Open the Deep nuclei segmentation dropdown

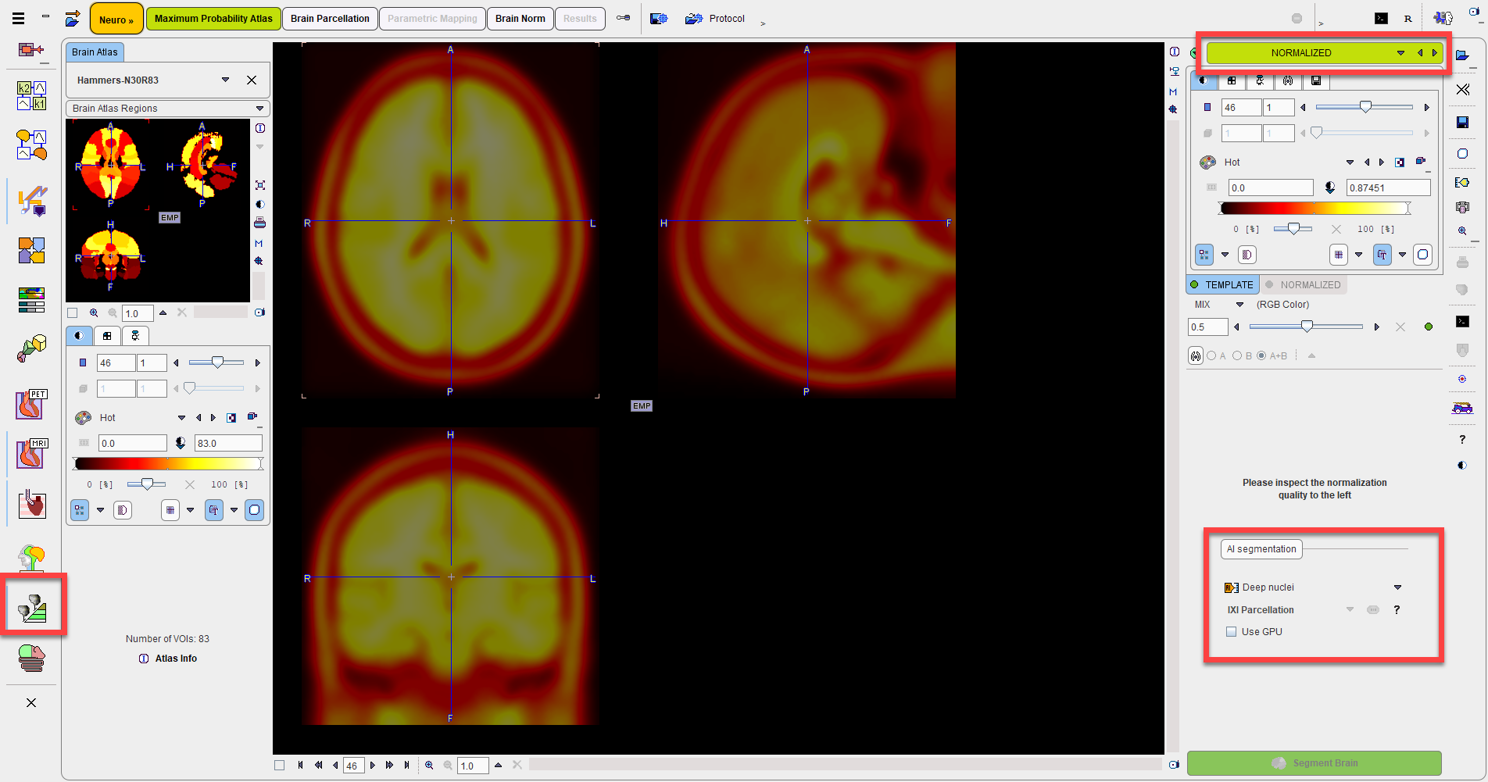point(1397,587)
